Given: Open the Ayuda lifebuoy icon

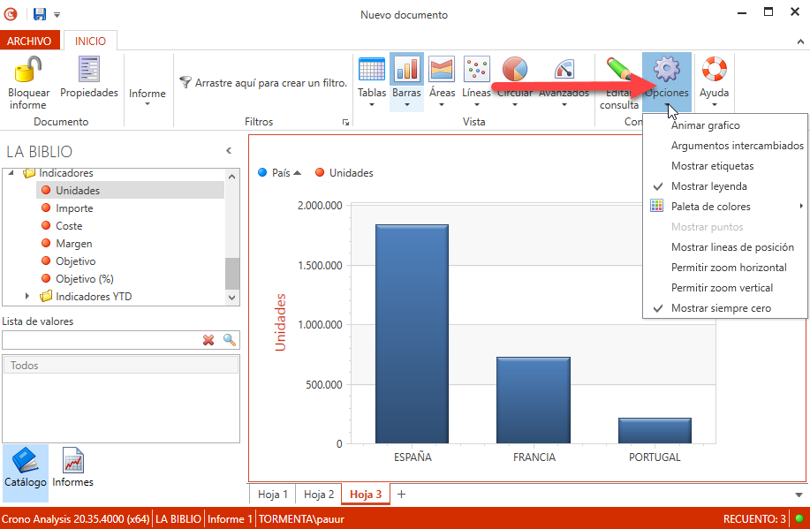Looking at the screenshot, I should coord(714,69).
